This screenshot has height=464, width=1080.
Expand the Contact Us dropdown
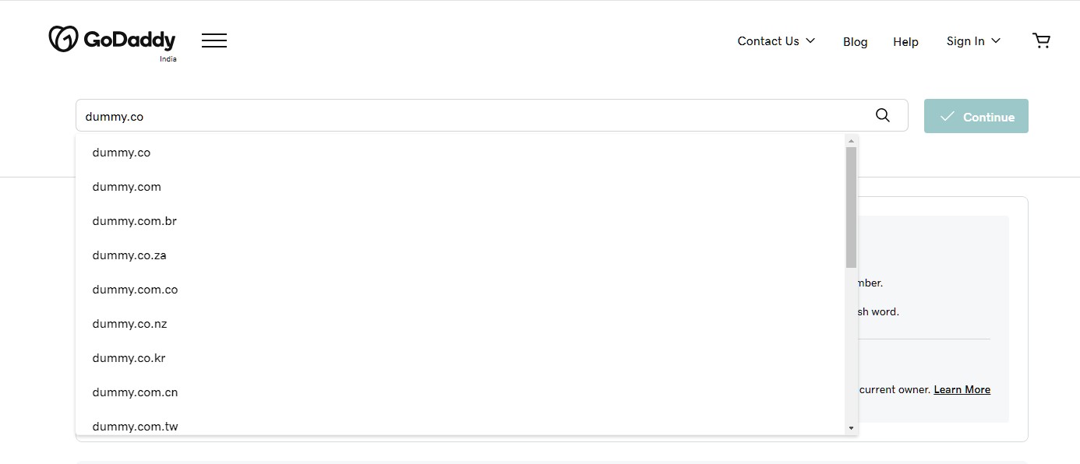[x=776, y=41]
